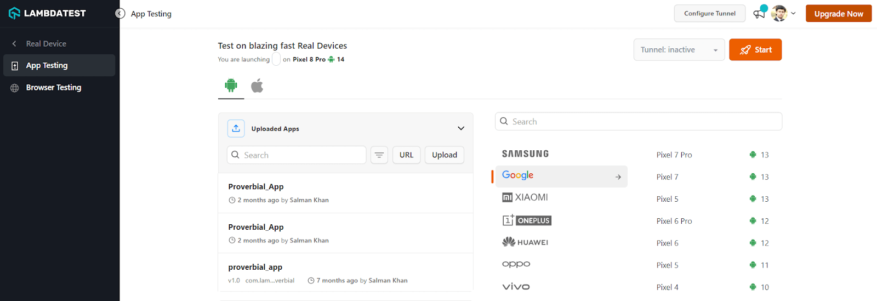
Task: Go back using Real Device arrow
Action: pyautogui.click(x=15, y=44)
